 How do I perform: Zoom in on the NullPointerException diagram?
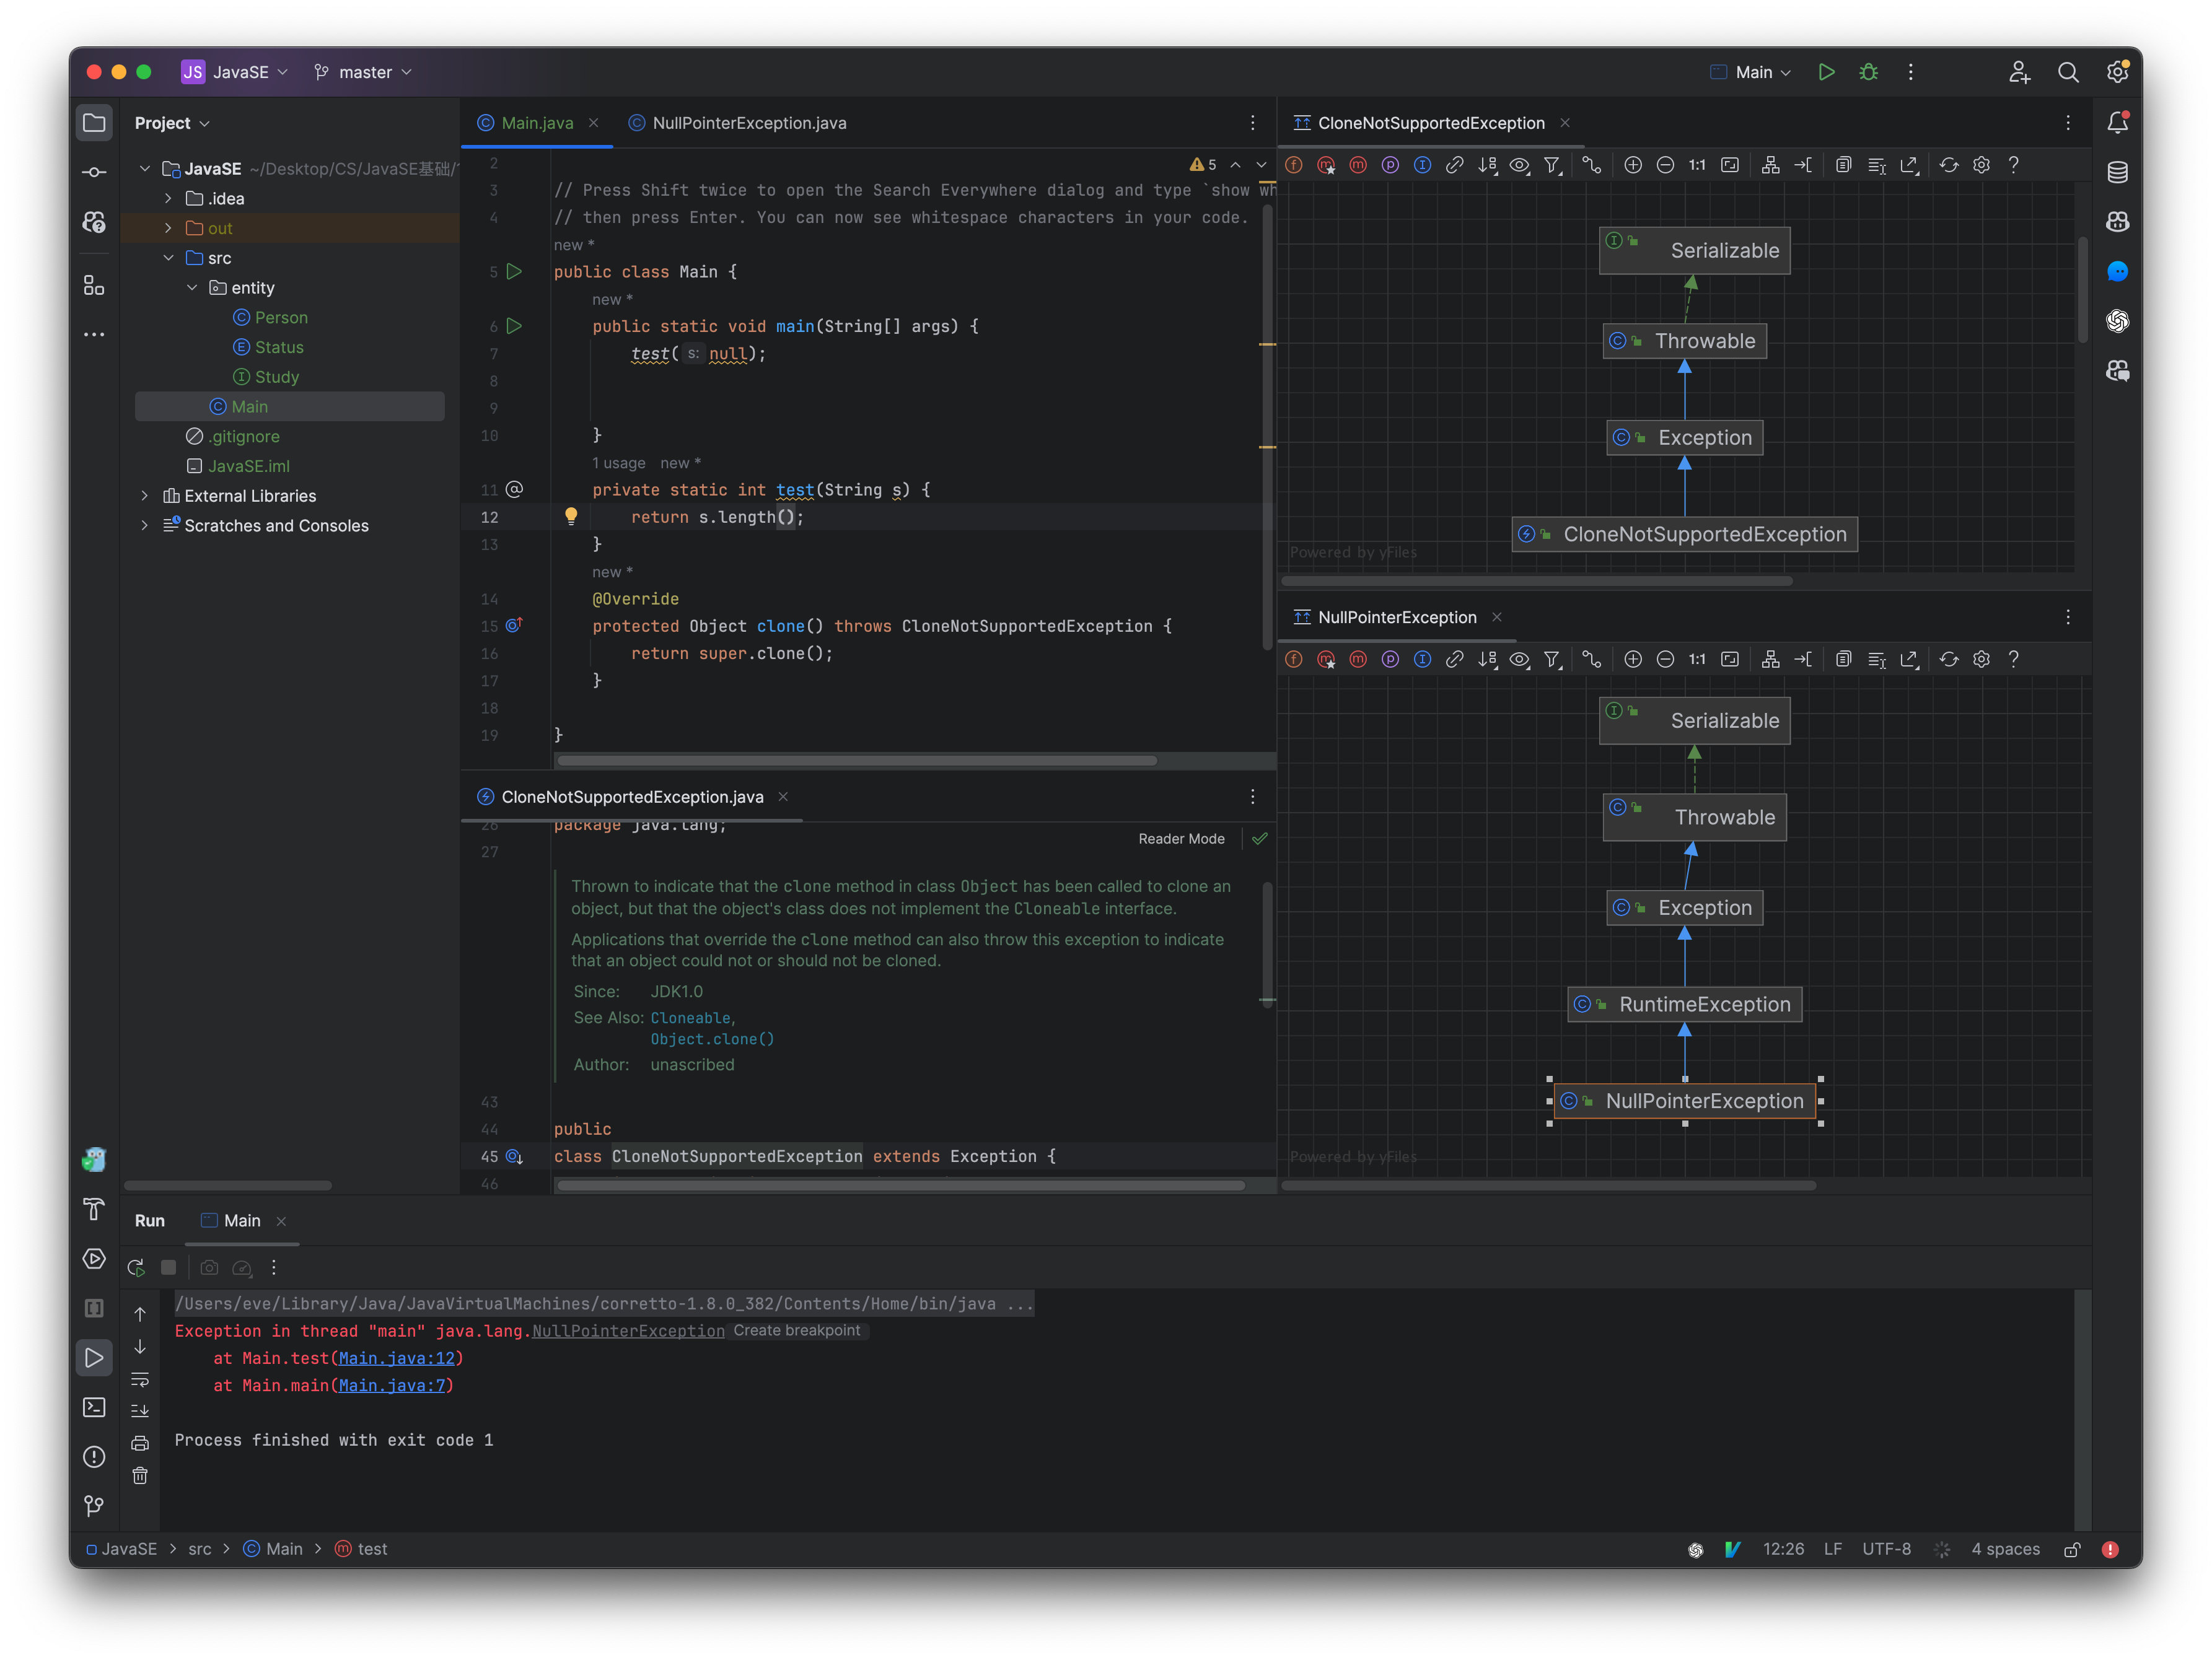click(1634, 658)
